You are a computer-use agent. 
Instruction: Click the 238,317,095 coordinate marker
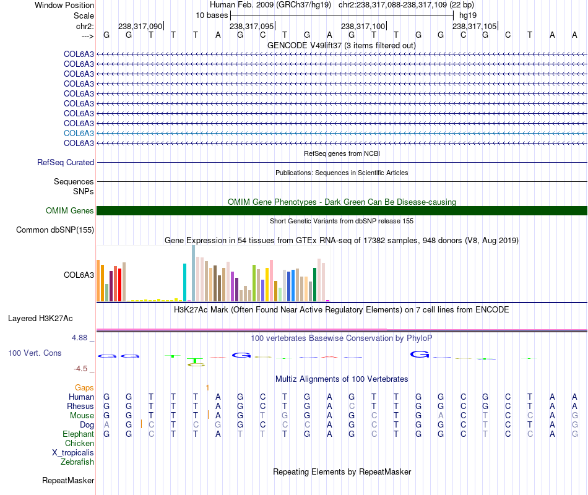[252, 26]
